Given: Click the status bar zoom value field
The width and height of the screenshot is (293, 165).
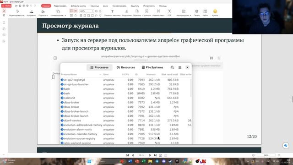Looking at the screenshot, I should click(x=266, y=155).
